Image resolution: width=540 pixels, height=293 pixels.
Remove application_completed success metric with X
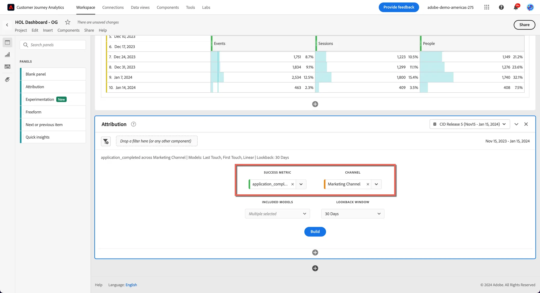pyautogui.click(x=292, y=184)
